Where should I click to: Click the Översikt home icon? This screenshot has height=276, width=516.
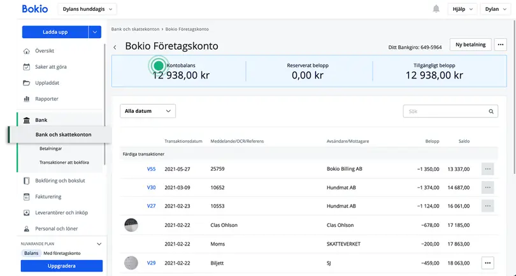coord(26,51)
